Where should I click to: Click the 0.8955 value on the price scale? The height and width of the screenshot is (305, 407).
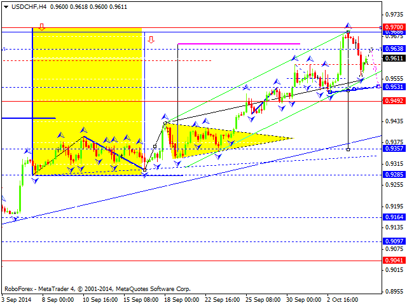pyautogui.click(x=394, y=291)
